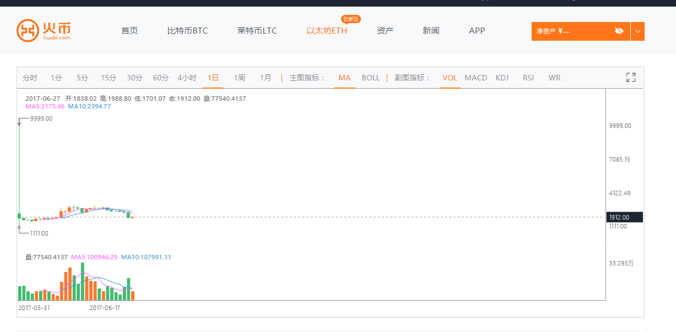Enter fullscreen chart mode
676x332 pixels.
[631, 78]
